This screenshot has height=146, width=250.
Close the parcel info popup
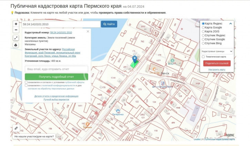click(x=88, y=31)
